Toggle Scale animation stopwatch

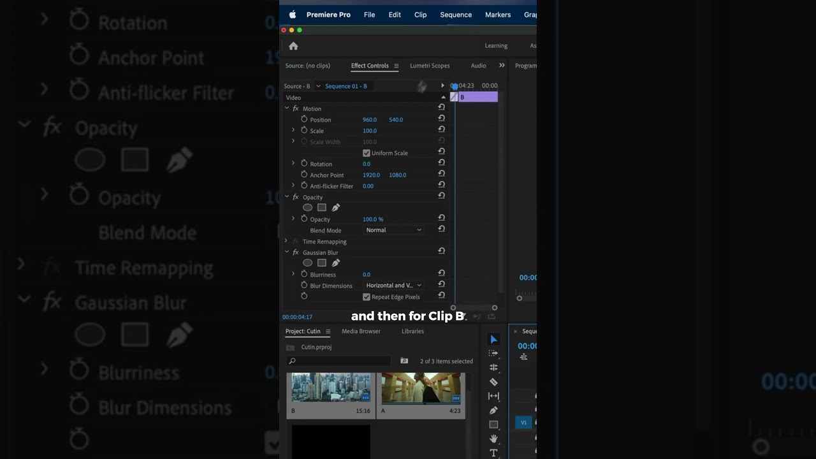pos(304,130)
